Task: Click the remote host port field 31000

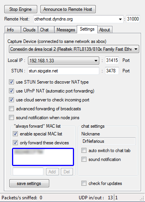Action: point(133,19)
